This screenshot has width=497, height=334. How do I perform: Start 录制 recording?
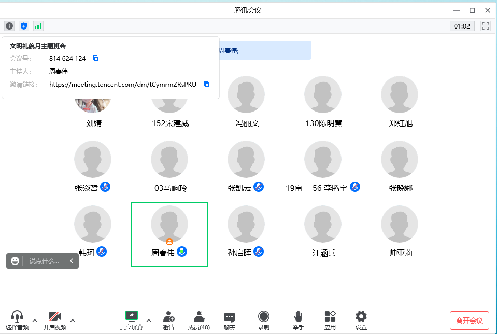click(x=263, y=319)
